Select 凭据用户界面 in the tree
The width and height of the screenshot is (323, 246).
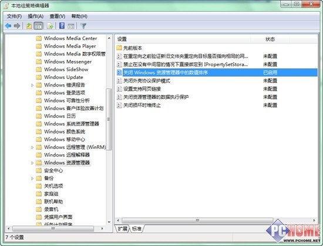click(58, 217)
